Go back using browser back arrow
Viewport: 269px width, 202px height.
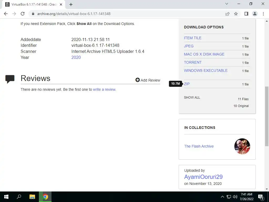coord(6,14)
